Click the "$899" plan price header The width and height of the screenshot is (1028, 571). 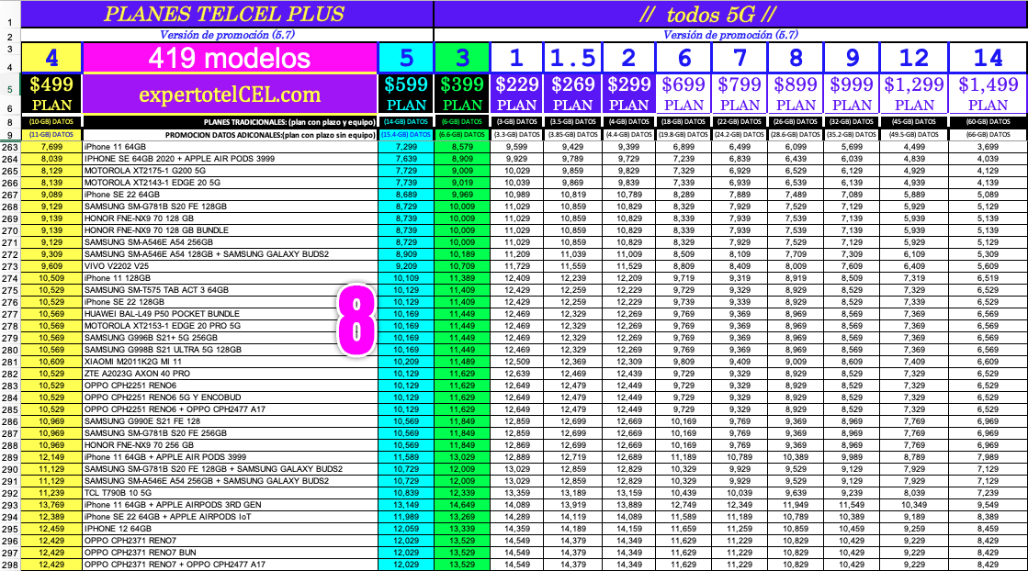coord(796,84)
